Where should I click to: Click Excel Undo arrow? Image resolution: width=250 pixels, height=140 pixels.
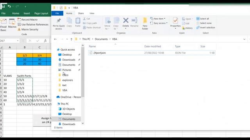tap(9, 6)
